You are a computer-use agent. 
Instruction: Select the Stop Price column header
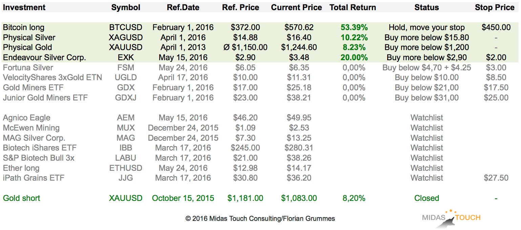495,7
